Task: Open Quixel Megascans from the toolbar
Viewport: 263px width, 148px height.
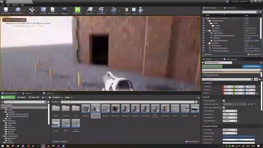Action: (x=78, y=10)
